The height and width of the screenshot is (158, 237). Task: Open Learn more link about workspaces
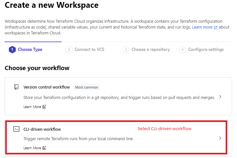click(202, 27)
